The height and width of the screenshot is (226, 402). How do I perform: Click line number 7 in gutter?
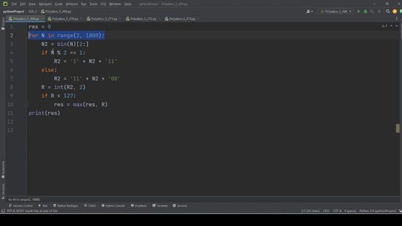(x=11, y=78)
